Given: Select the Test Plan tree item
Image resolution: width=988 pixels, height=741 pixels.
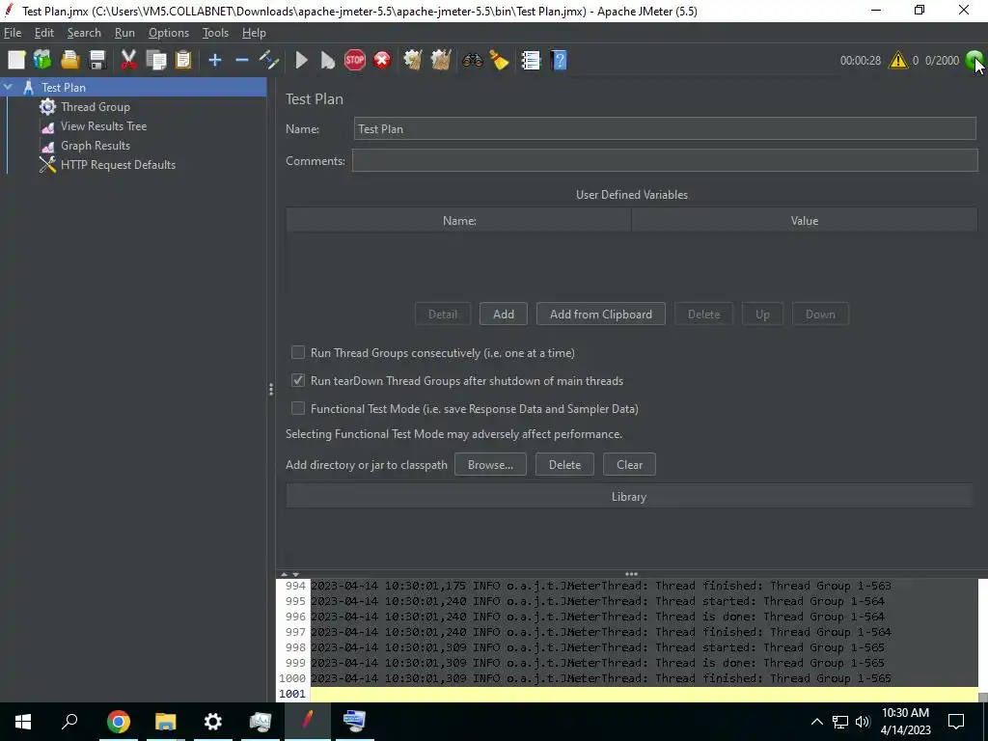Looking at the screenshot, I should click(x=63, y=88).
